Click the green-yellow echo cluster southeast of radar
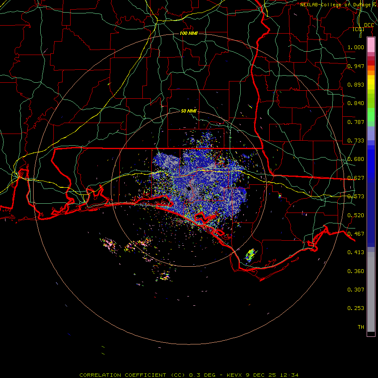378x378 pixels. (x=251, y=255)
